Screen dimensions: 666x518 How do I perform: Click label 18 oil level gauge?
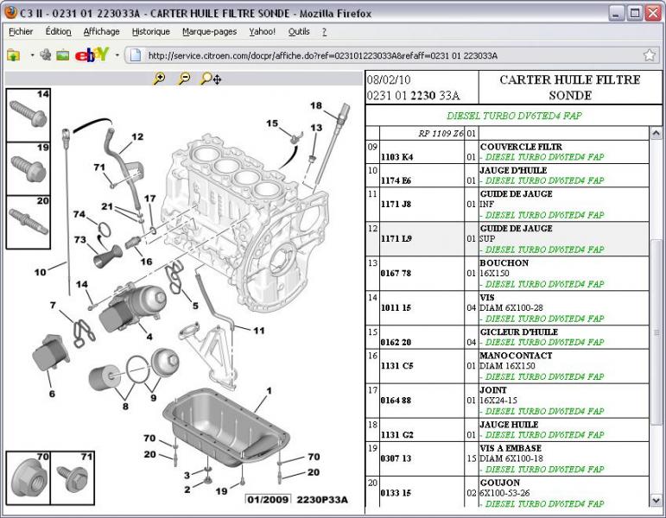point(315,105)
